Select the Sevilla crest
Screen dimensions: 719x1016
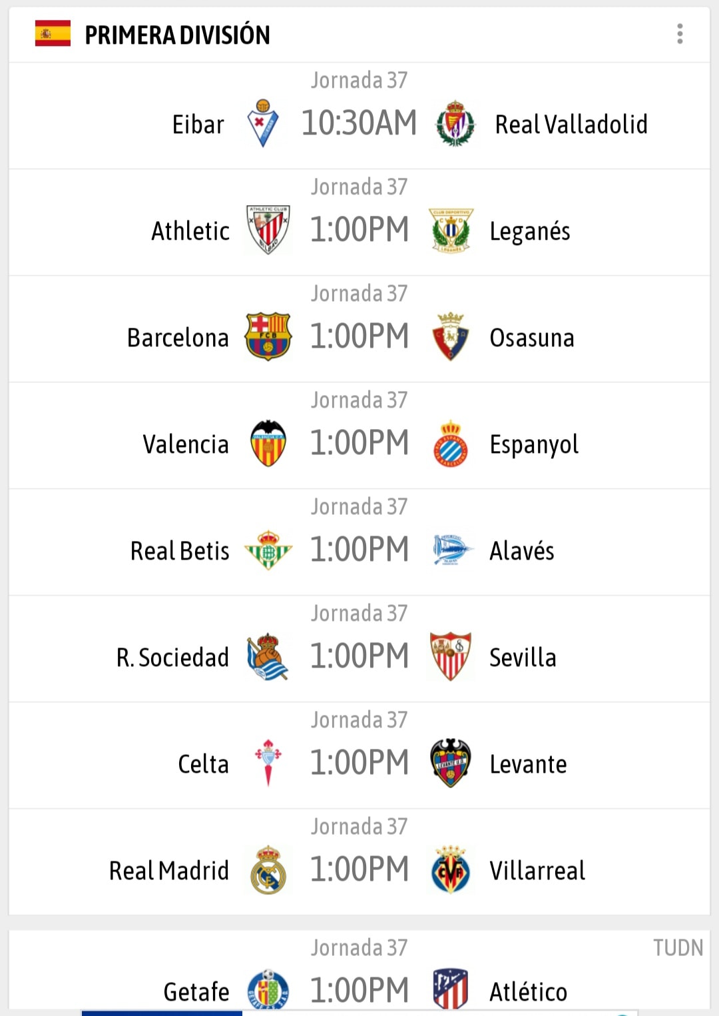[x=451, y=656]
